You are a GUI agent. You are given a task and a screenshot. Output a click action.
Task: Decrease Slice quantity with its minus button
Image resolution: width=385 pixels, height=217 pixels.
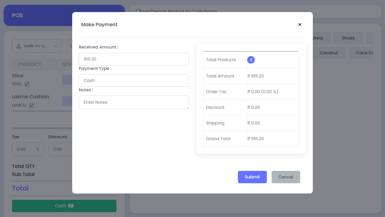(69, 80)
